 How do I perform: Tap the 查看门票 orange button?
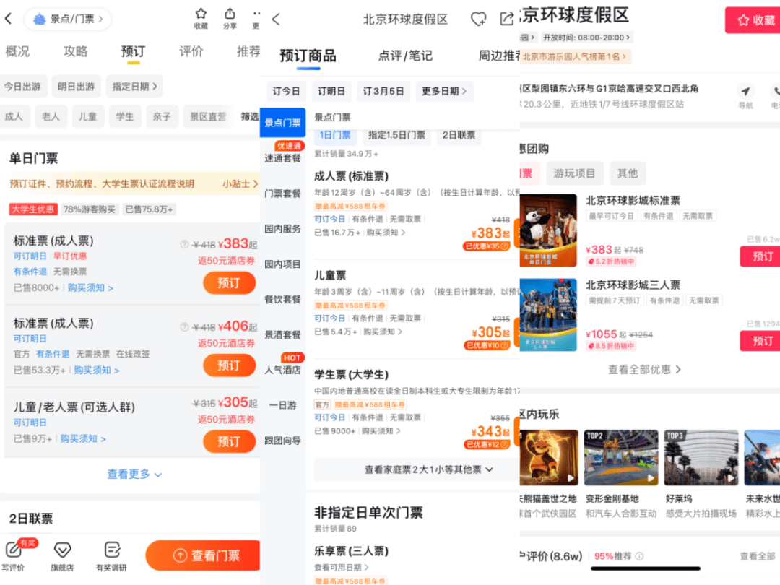203,555
